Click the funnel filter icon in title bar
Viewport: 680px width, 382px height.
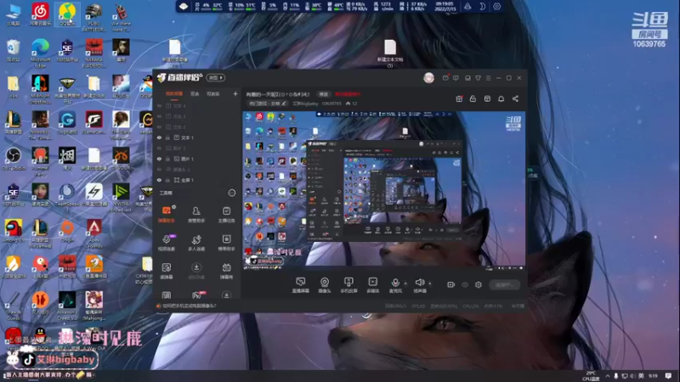[x=478, y=78]
